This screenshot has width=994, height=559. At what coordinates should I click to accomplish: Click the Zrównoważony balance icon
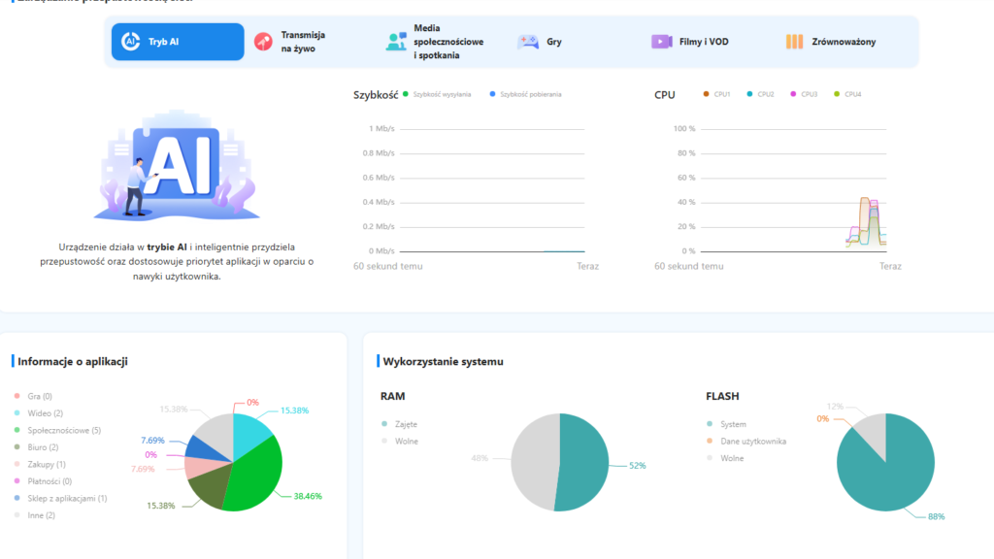[794, 42]
